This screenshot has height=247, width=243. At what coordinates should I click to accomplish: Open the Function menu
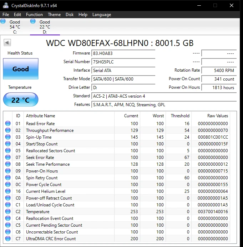tap(34, 15)
